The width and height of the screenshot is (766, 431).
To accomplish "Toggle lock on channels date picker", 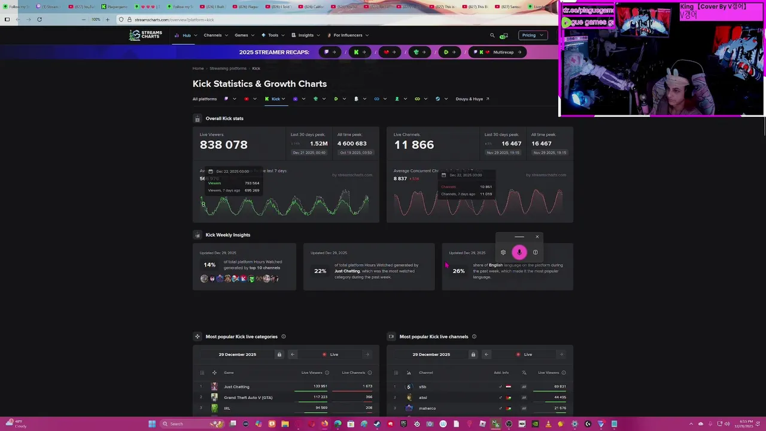I will (473, 354).
